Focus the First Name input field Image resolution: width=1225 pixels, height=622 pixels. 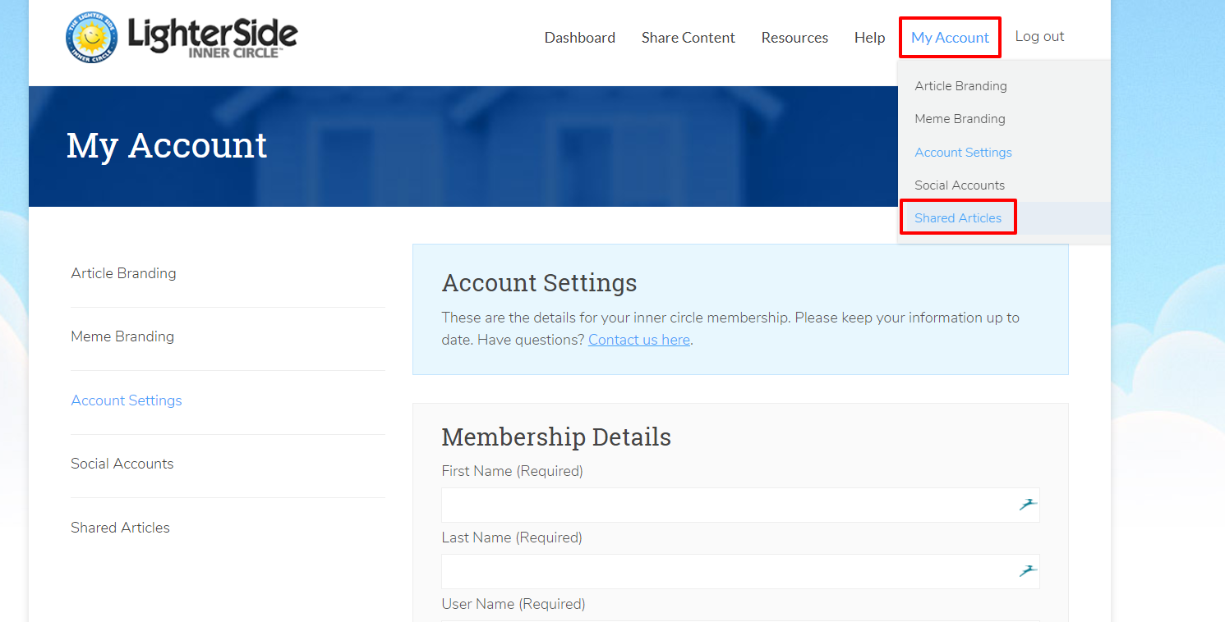(740, 505)
